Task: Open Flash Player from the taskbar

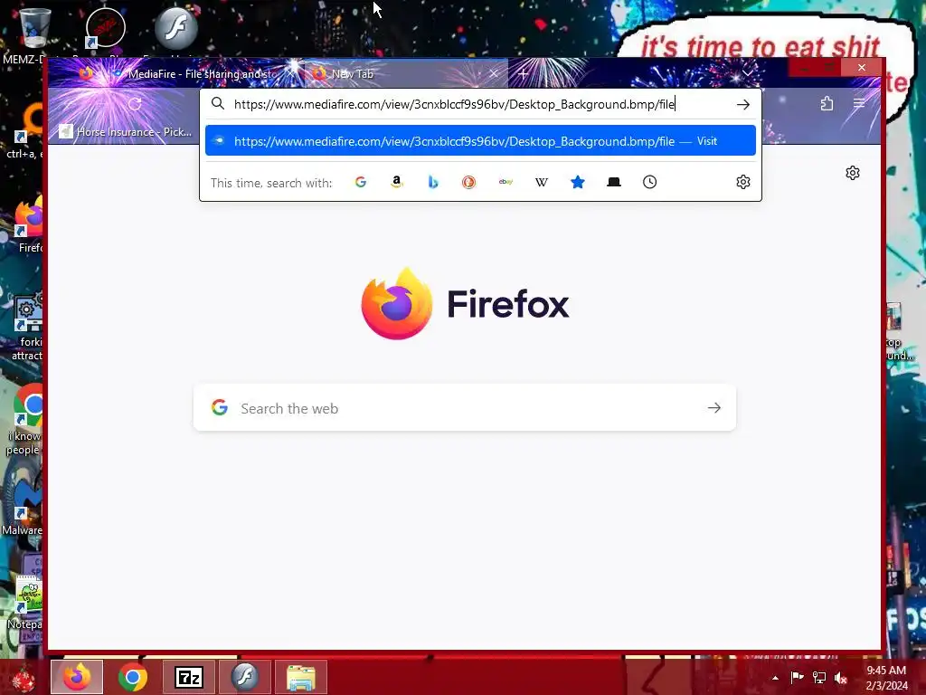Action: (x=244, y=677)
